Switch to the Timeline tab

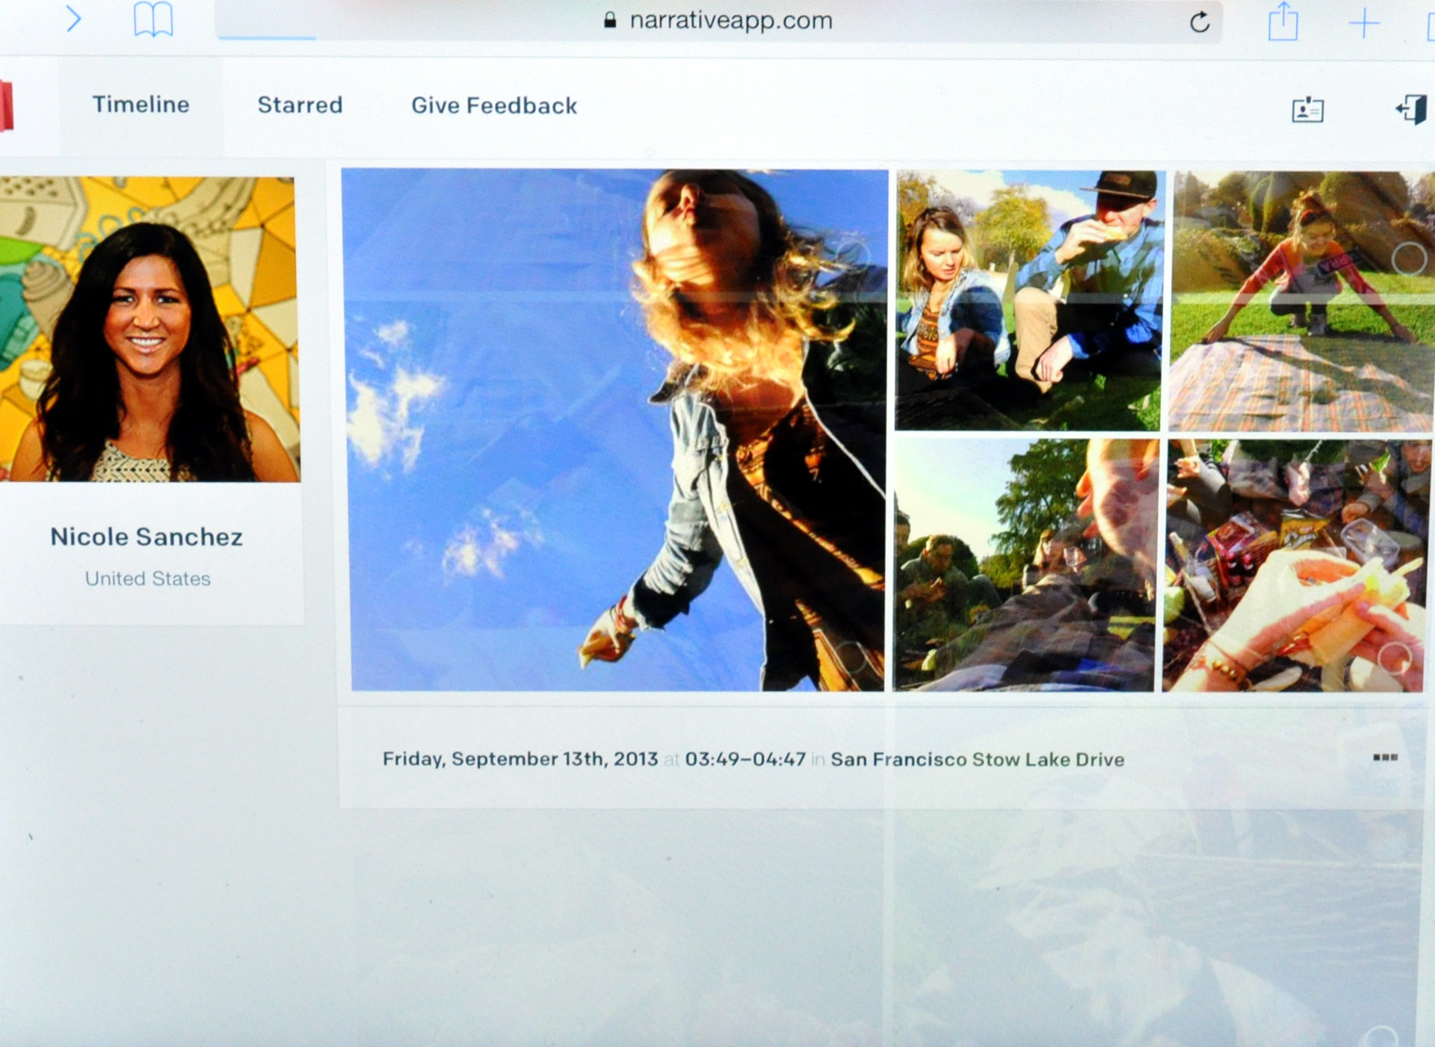tap(141, 105)
